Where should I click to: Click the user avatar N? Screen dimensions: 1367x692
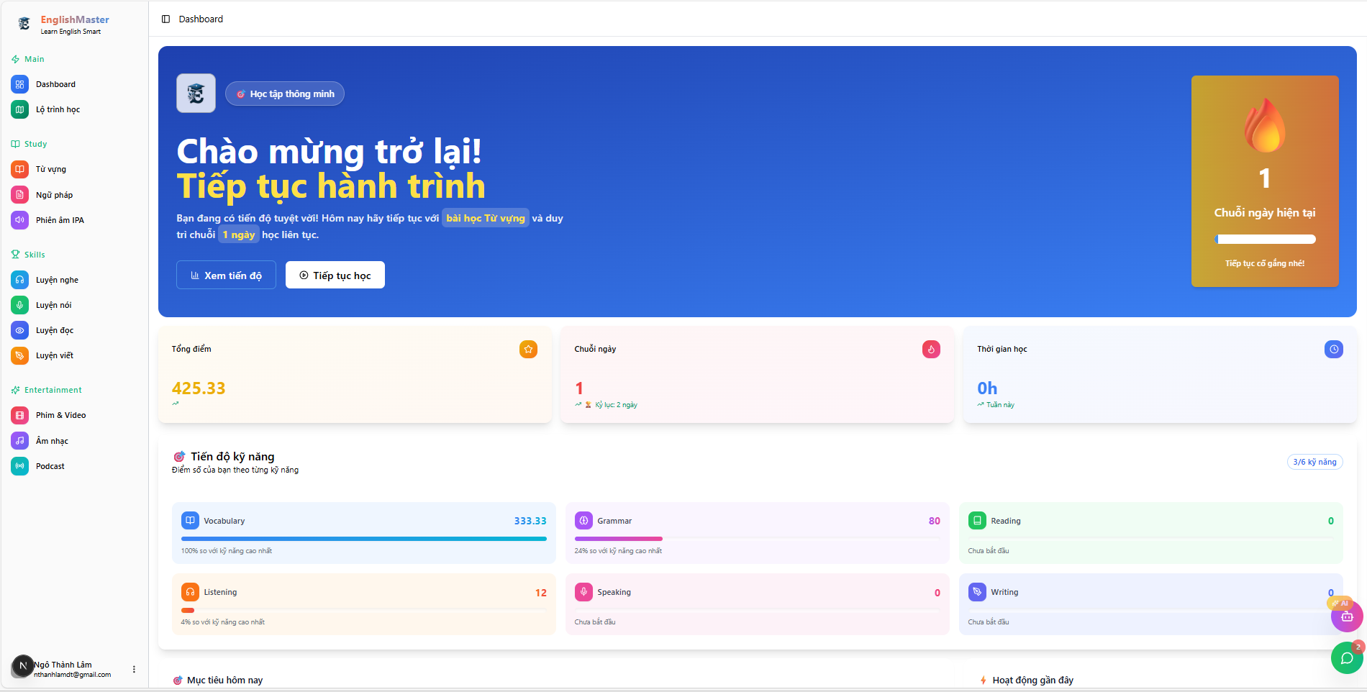(23, 666)
